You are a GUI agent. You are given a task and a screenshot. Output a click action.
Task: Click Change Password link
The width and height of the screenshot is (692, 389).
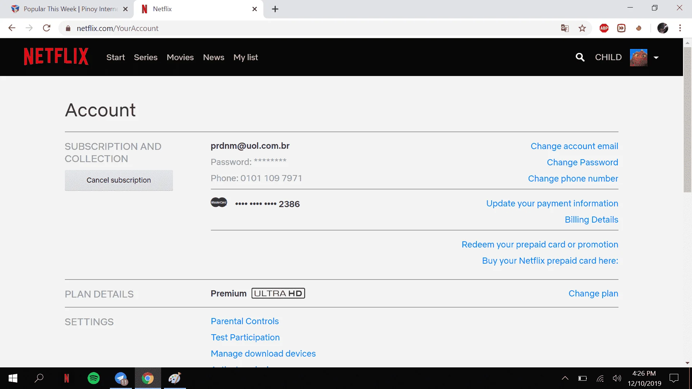(582, 162)
